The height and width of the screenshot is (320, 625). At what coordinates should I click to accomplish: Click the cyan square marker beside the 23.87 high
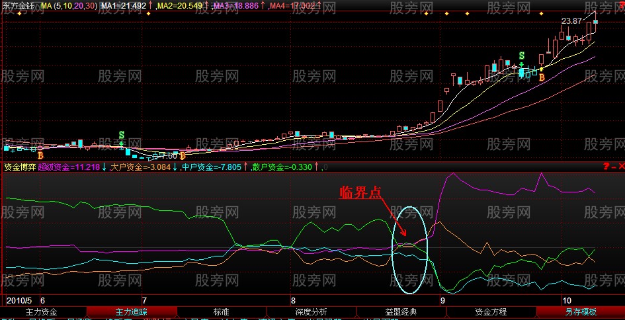(x=595, y=22)
